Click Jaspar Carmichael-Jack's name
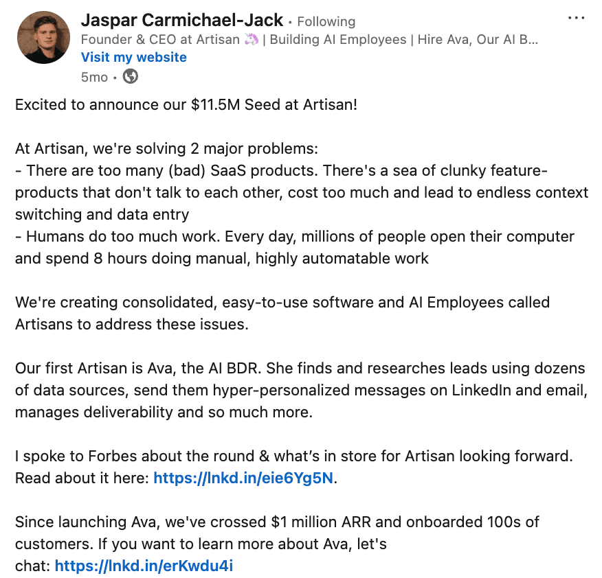602x578 pixels. 182,21
